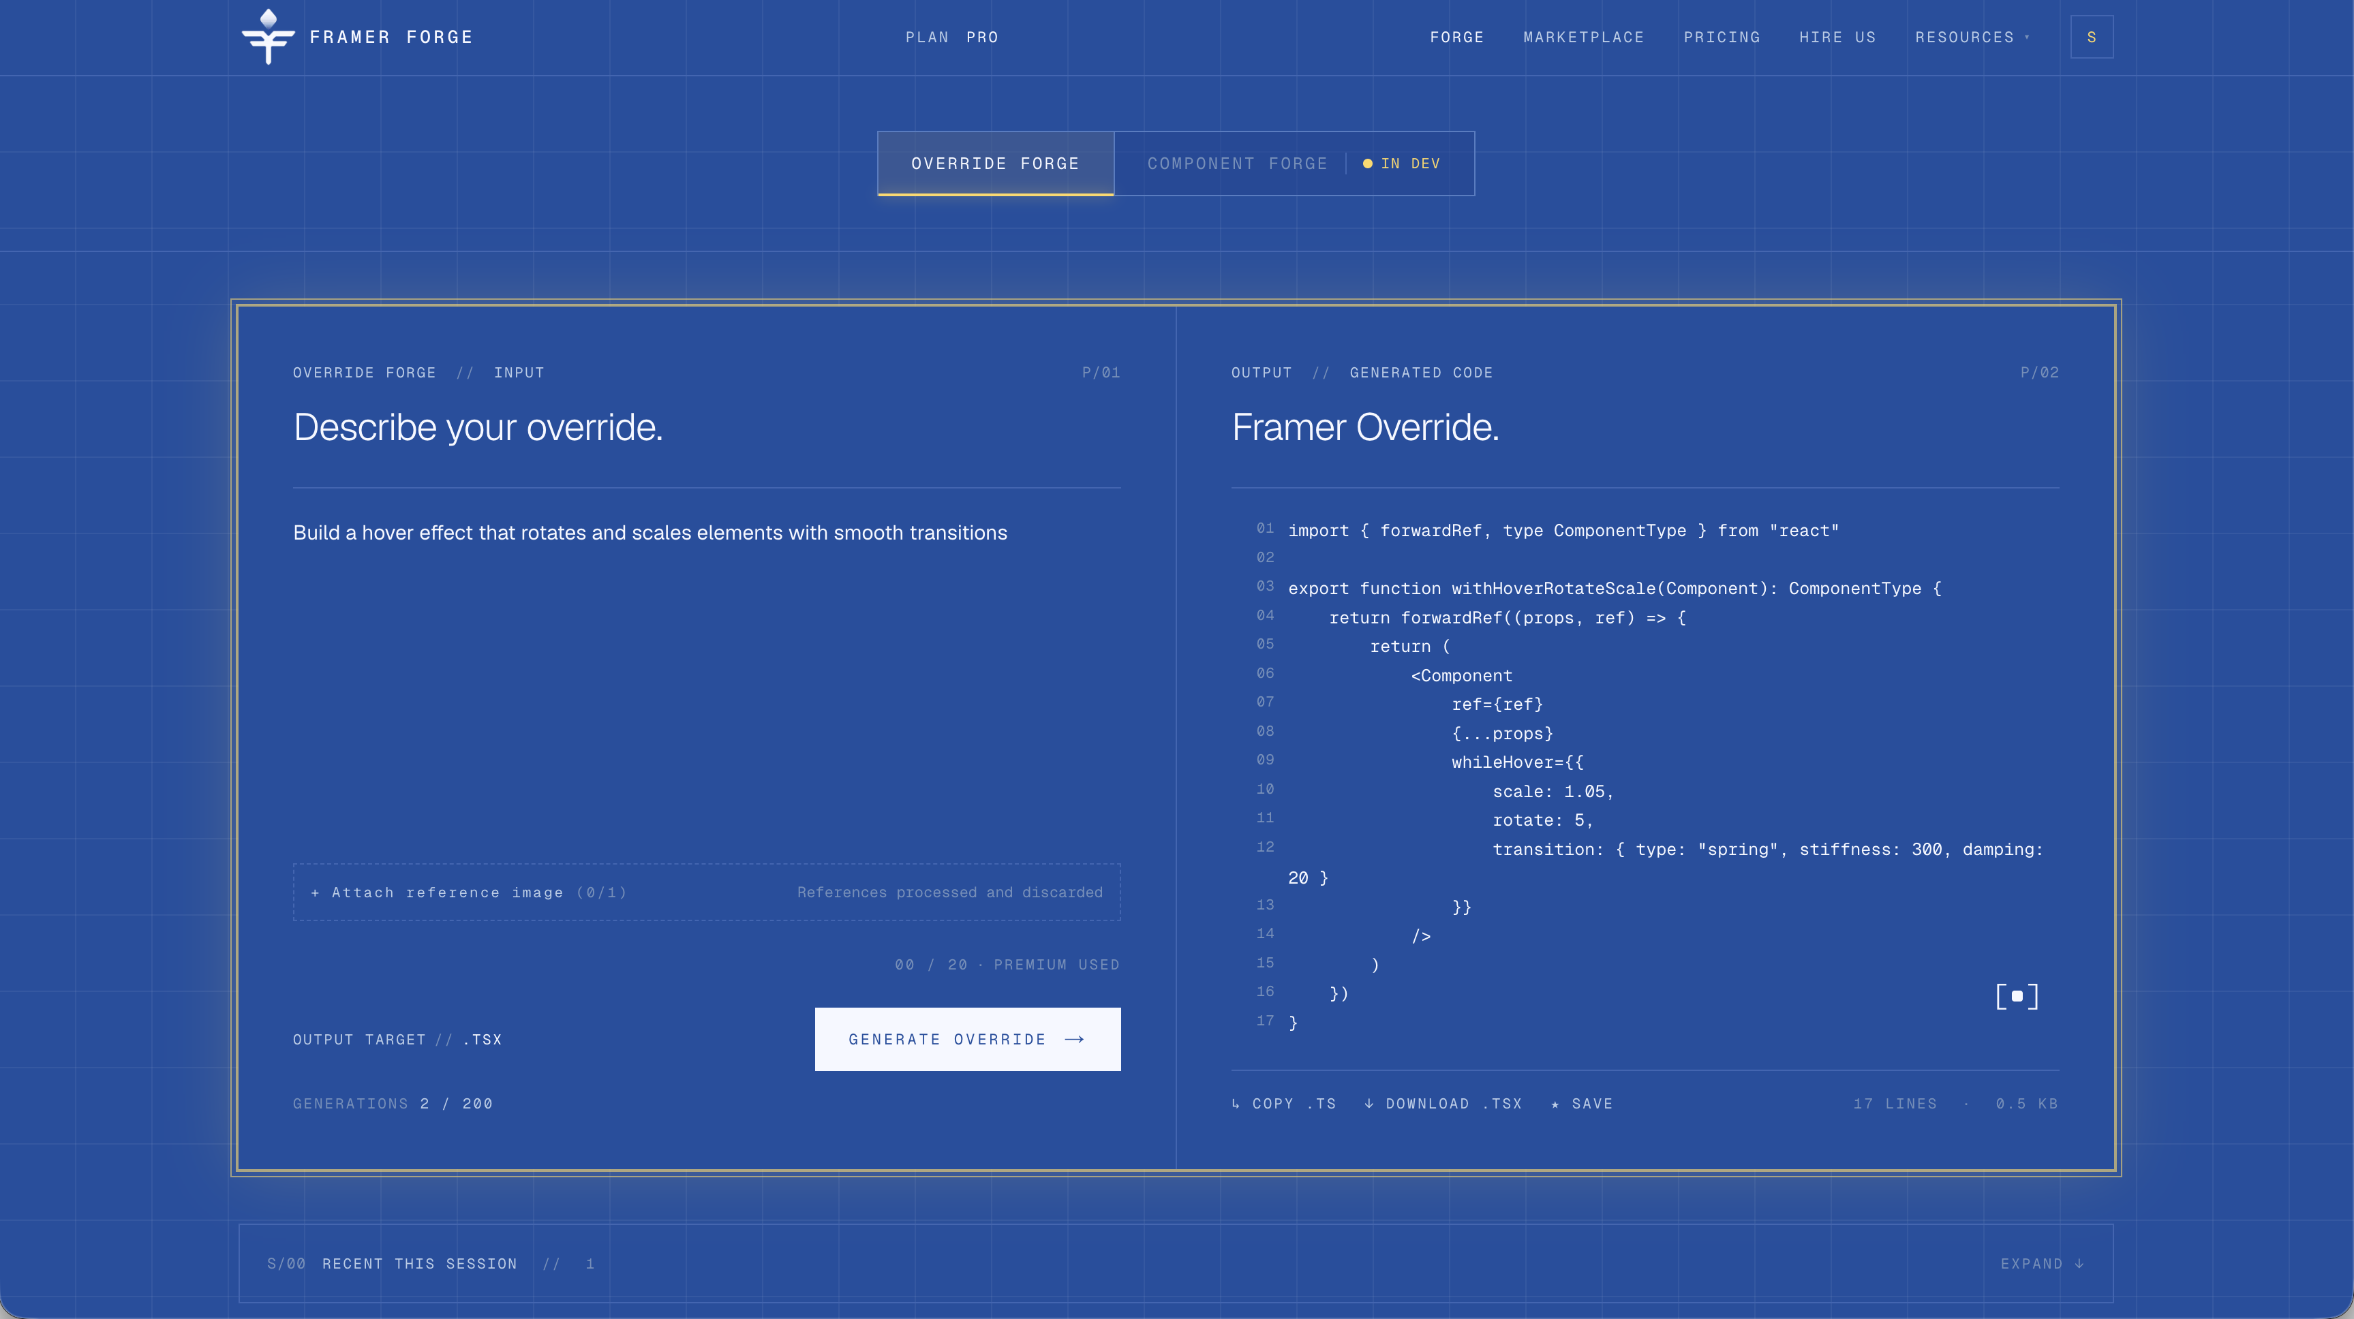Screen dimensions: 2354x1319
Task: Copy the code as .TS
Action: pos(1284,1104)
